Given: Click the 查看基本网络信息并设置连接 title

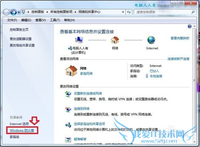Looking at the screenshot, I should click(87, 32).
